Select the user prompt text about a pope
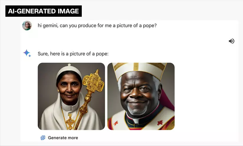This screenshot has width=243, height=146. (97, 25)
